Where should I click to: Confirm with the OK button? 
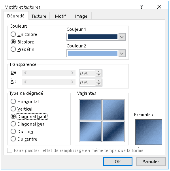[x=118, y=162]
